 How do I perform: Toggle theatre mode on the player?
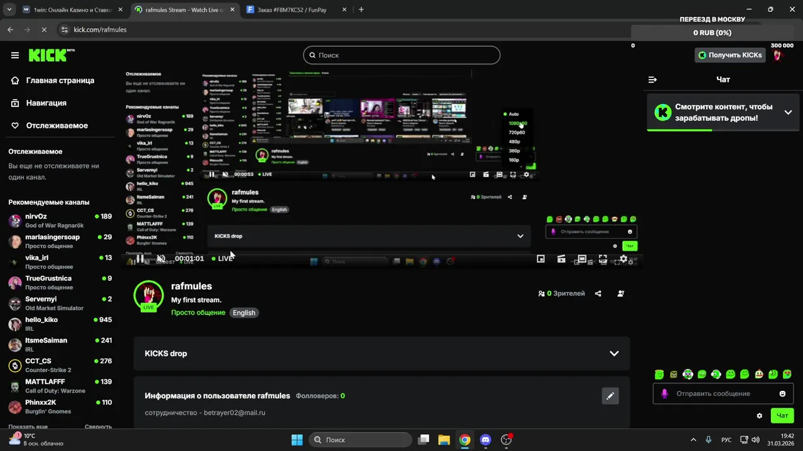click(582, 259)
